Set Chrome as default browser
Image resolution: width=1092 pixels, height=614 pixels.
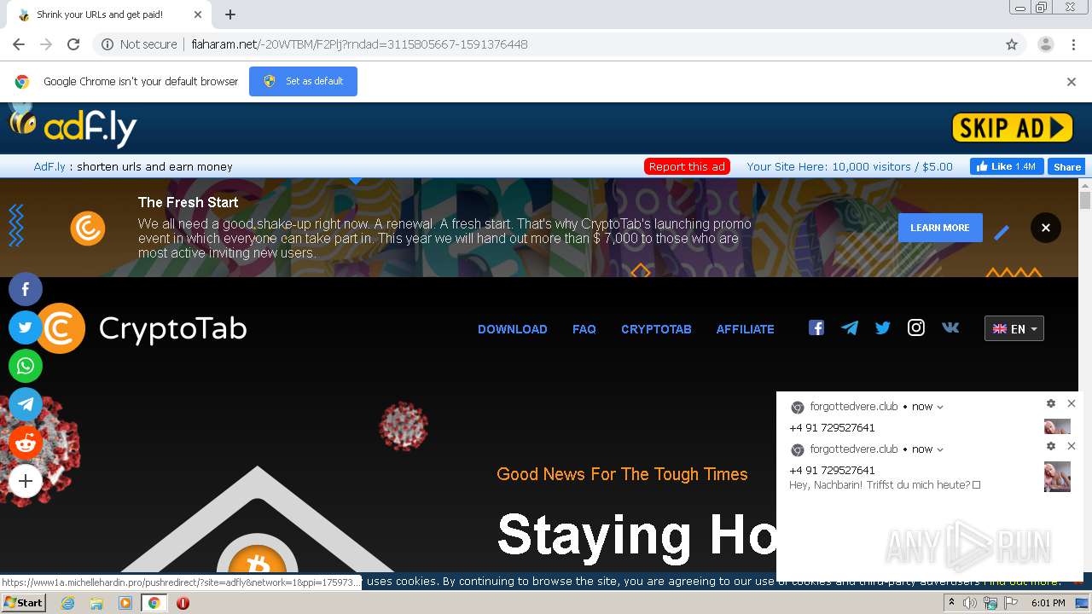pyautogui.click(x=303, y=81)
